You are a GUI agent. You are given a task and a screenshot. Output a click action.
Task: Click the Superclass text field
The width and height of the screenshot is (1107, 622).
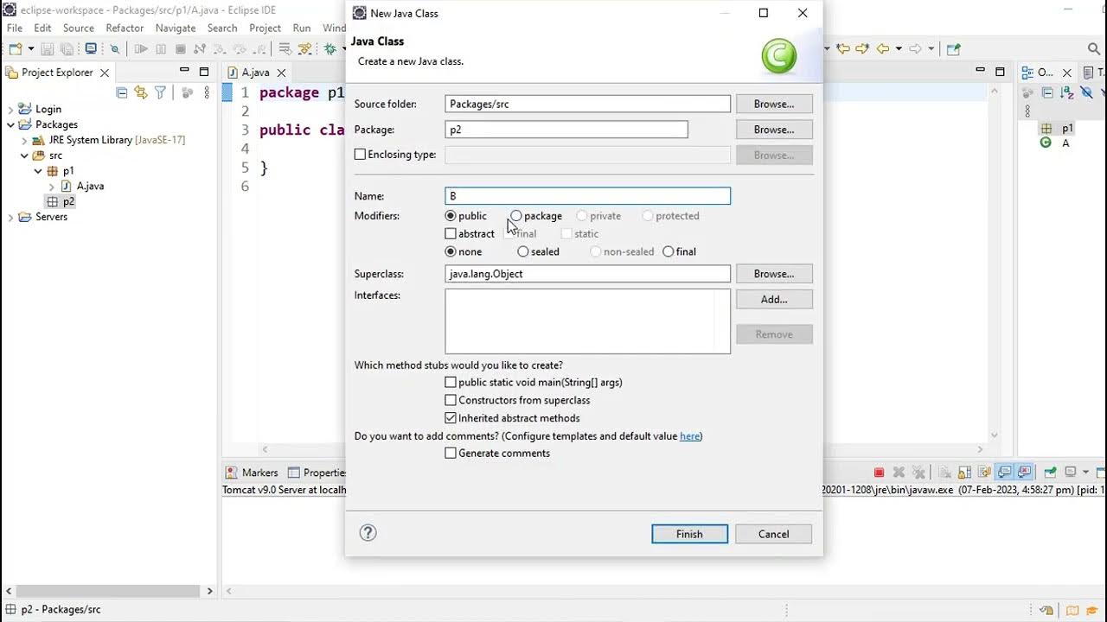click(588, 274)
